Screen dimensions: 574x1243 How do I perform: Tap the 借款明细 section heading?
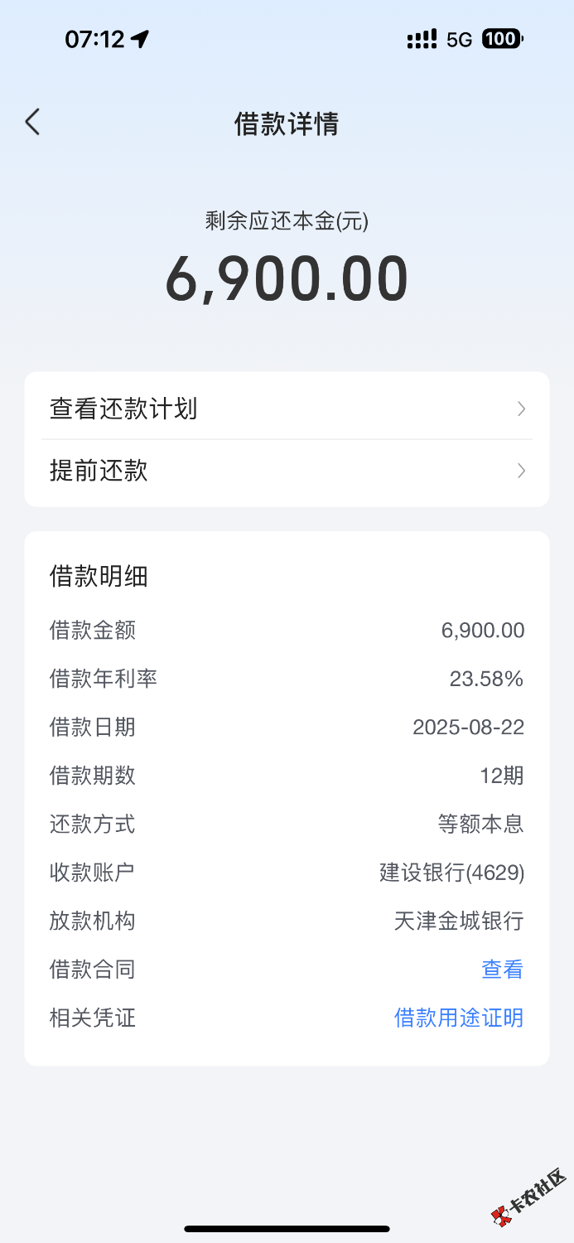99,576
